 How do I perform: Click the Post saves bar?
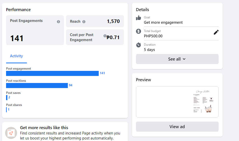pyautogui.click(x=7, y=98)
